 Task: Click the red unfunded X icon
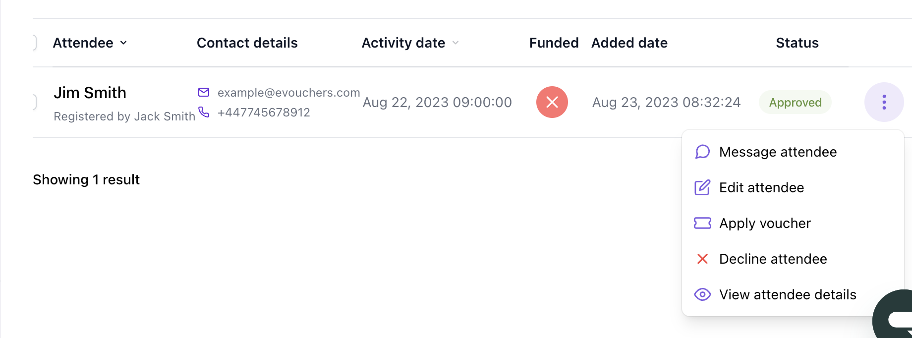(552, 102)
